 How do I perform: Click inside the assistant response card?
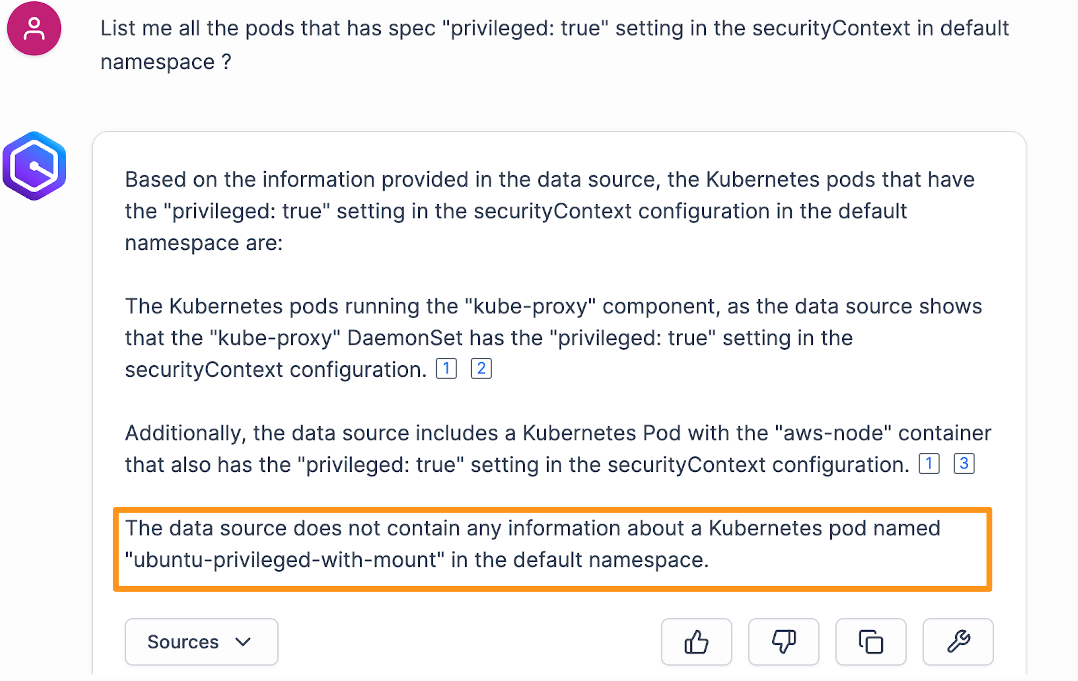(537, 313)
